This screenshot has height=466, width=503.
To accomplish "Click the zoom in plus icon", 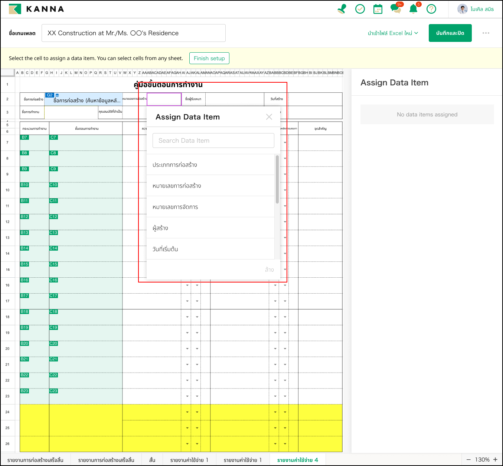I will 495,460.
